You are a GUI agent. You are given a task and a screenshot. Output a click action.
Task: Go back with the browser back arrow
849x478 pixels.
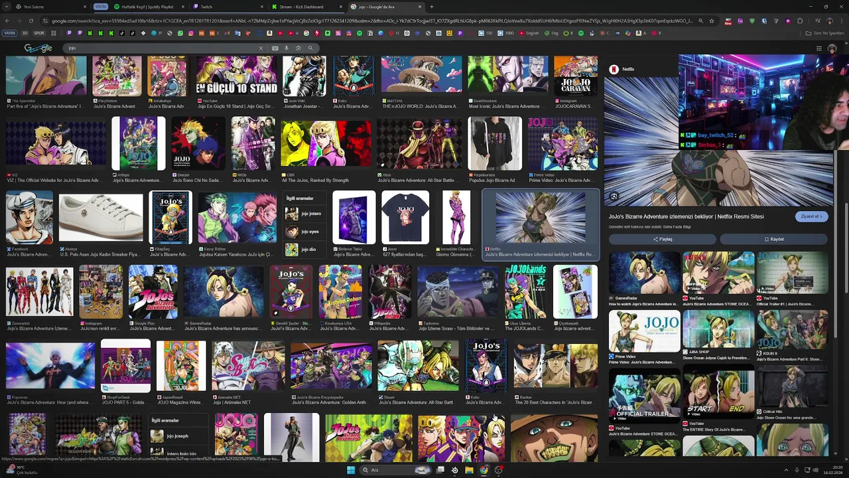pyautogui.click(x=7, y=21)
